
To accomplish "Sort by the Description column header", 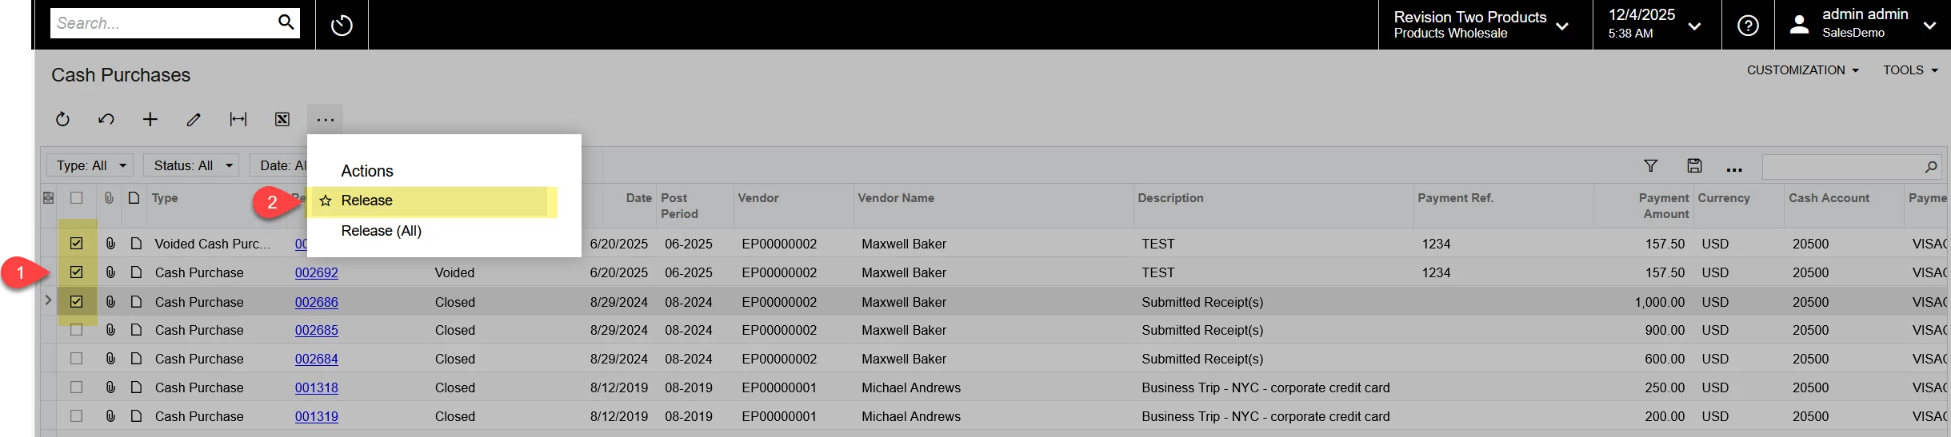I will (1170, 198).
